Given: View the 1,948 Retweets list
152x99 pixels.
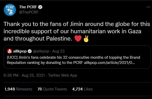Looking at the screenshot, I should click(18, 89).
